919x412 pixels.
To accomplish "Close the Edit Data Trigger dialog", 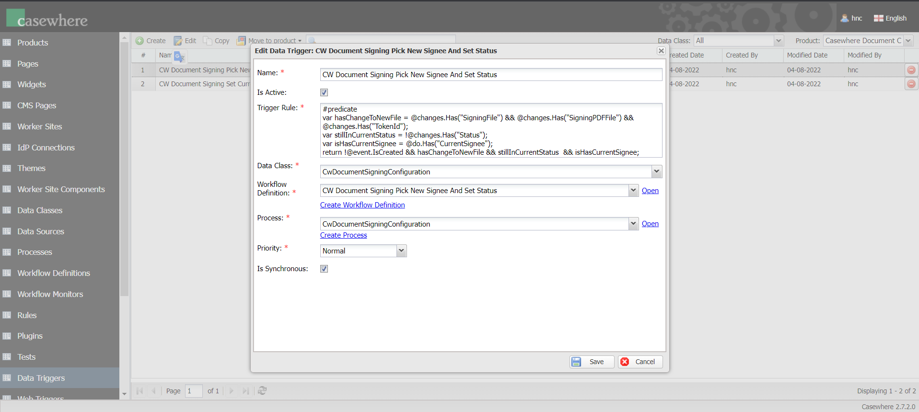I will pos(661,51).
